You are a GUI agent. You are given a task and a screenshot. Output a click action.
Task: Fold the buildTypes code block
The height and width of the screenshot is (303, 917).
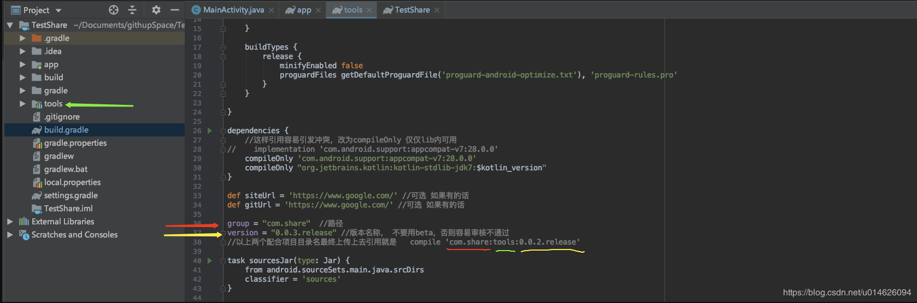click(x=223, y=47)
